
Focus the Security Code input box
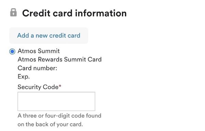56,102
